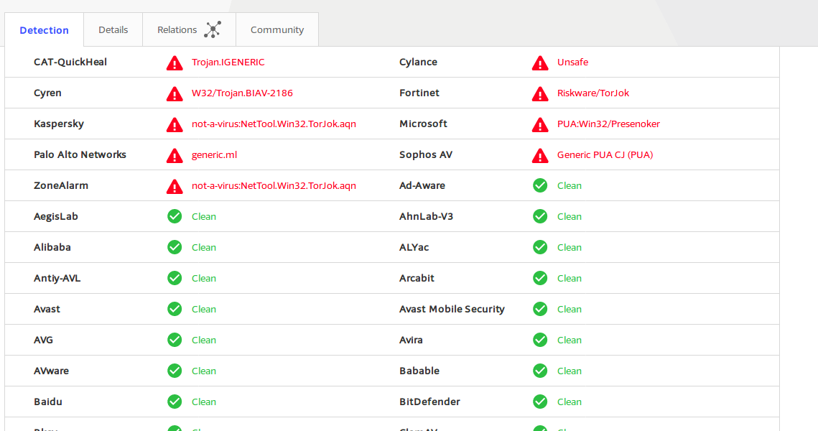Click warning icon beside PUA:Win32/Presenoker
Viewport: 818px width, 431px height.
pyautogui.click(x=540, y=125)
